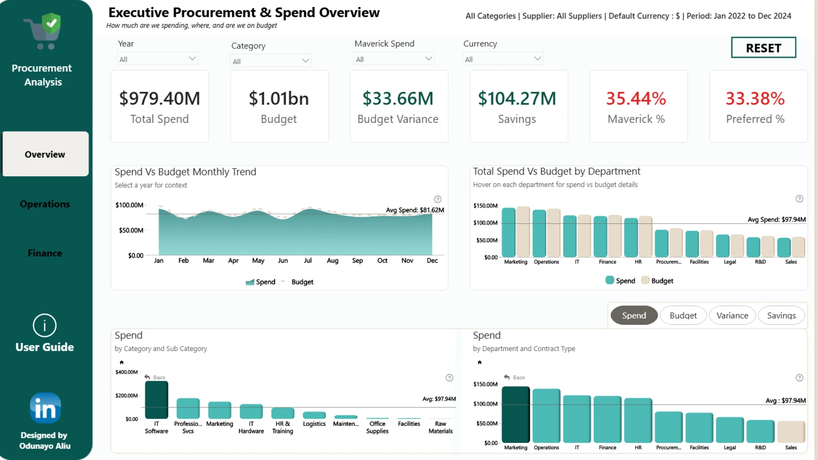Click the shopping cart shield logo

pyautogui.click(x=43, y=31)
